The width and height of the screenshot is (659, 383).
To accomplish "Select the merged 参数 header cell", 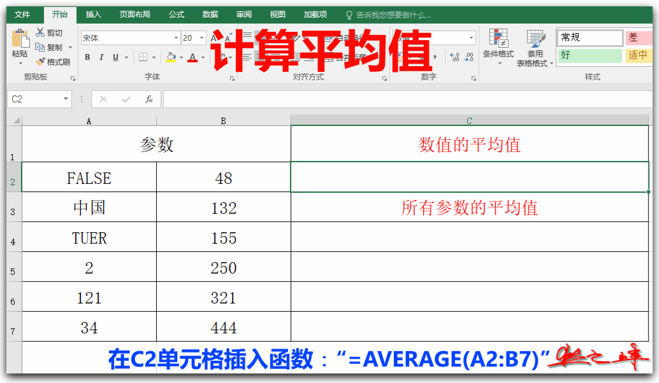I will (156, 144).
